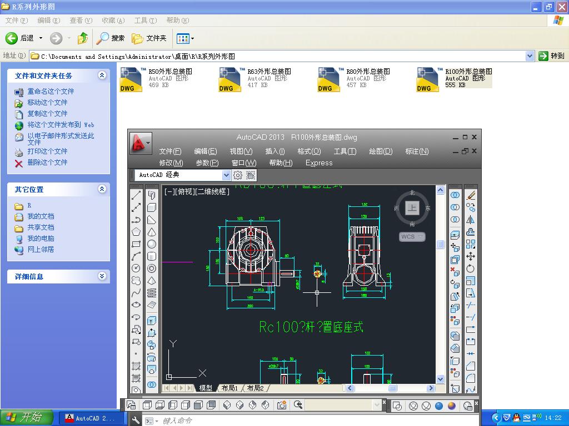The height and width of the screenshot is (426, 569).
Task: Select the Polygon draw tool
Action: coord(136,231)
